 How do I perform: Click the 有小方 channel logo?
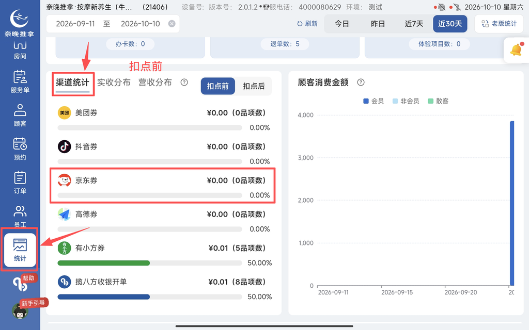pyautogui.click(x=64, y=248)
